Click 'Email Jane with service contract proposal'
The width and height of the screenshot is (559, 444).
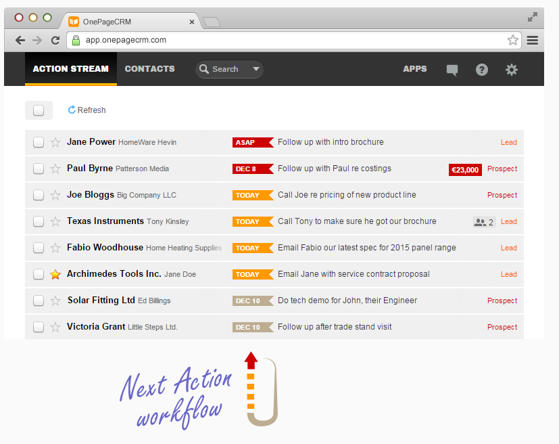[x=354, y=274]
